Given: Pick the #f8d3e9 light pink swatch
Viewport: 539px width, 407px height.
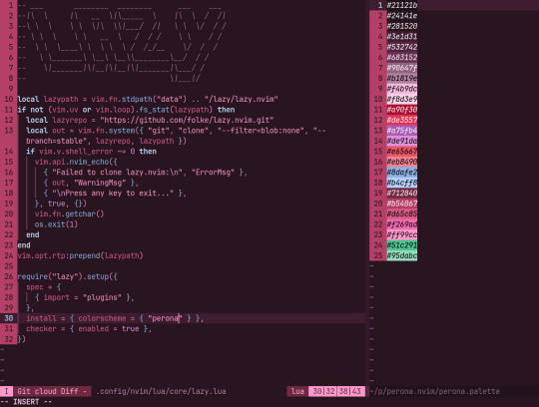Looking at the screenshot, I should point(402,99).
